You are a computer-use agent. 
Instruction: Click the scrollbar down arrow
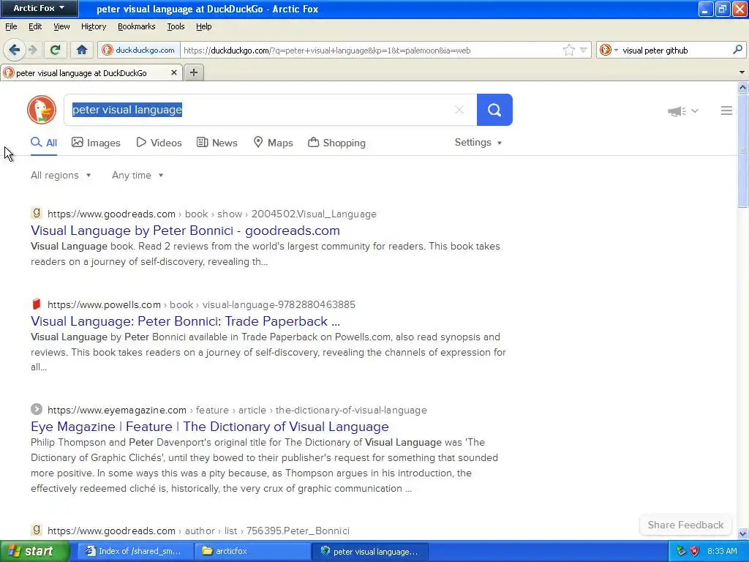742,533
